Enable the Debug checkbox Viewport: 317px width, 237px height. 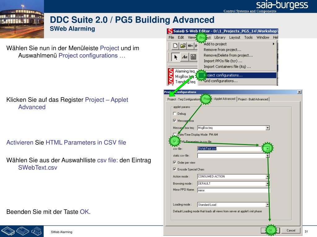pos(175,114)
